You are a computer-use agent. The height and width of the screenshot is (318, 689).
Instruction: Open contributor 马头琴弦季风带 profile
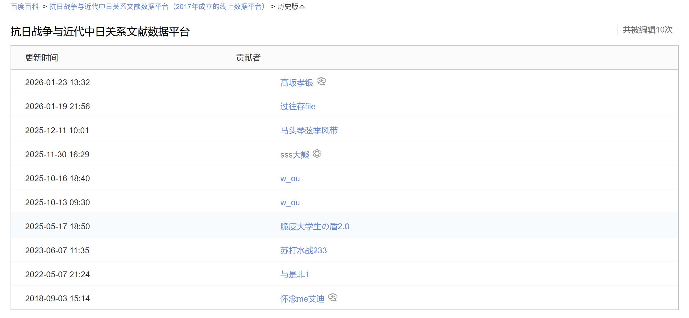(x=309, y=130)
